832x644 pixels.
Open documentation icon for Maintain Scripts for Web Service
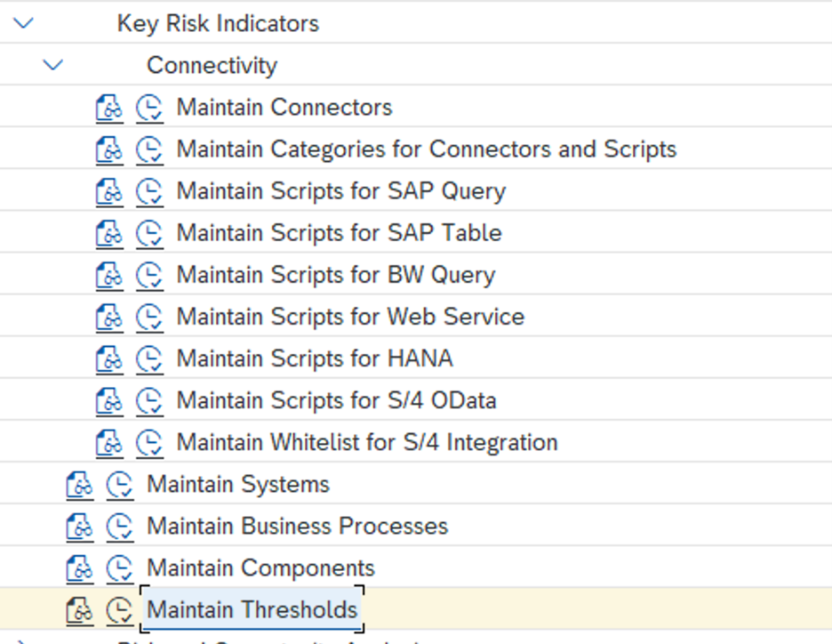click(108, 317)
